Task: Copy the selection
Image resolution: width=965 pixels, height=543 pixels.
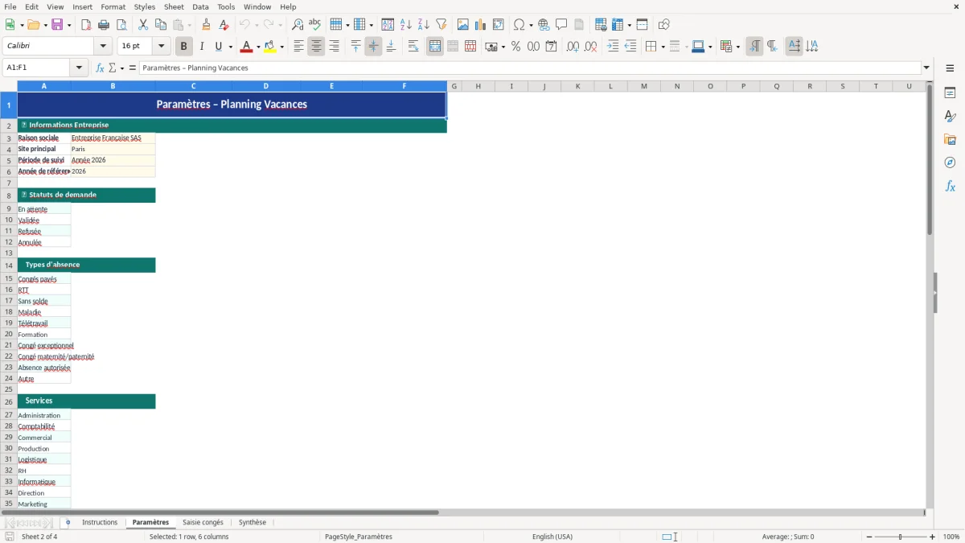Action: (161, 25)
